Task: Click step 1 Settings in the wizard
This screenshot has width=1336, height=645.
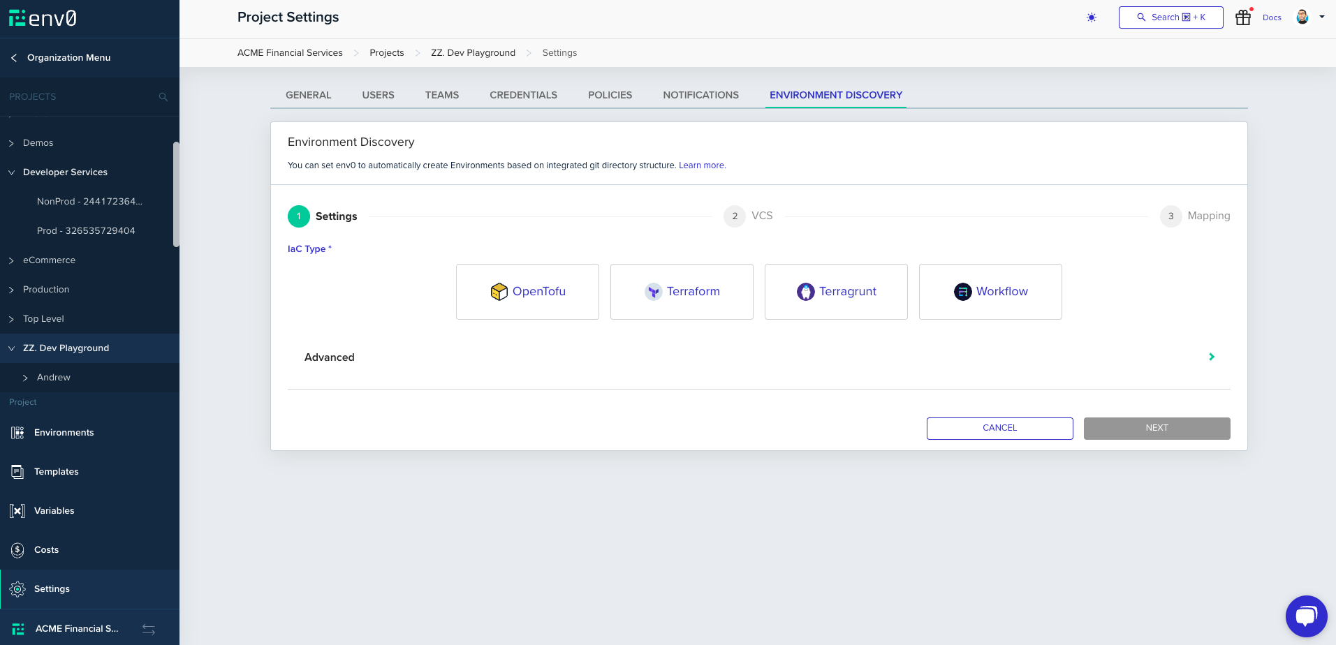Action: [x=323, y=216]
